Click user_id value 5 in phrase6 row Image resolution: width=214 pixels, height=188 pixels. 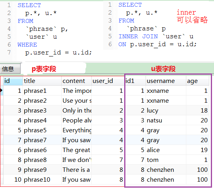click(x=108, y=150)
